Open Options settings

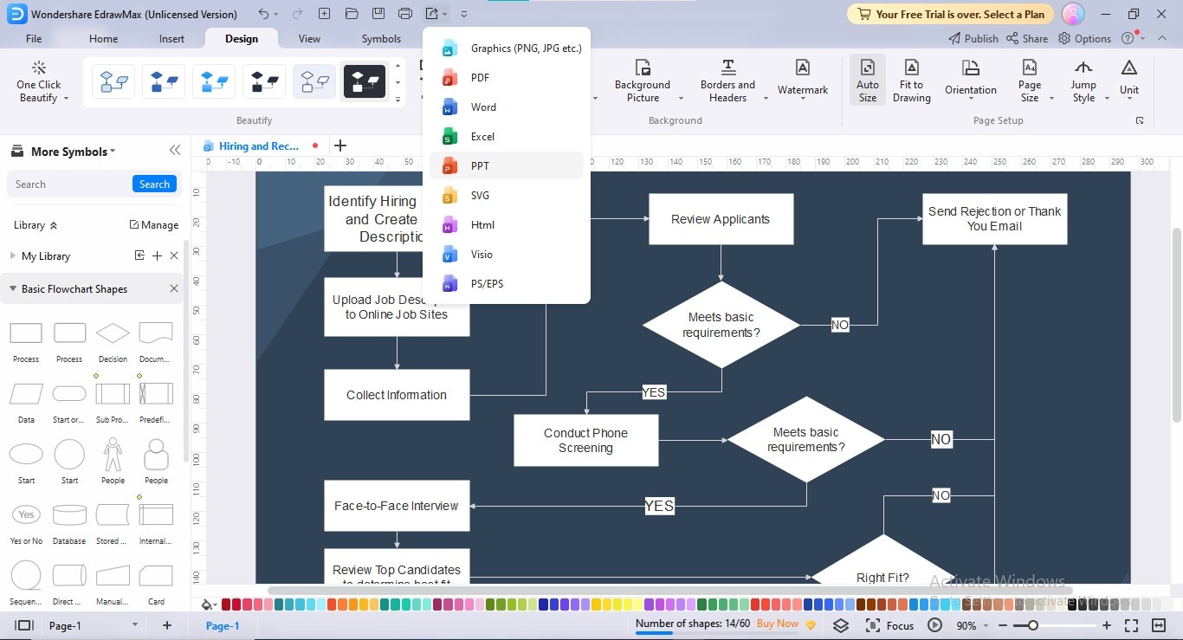pos(1085,39)
